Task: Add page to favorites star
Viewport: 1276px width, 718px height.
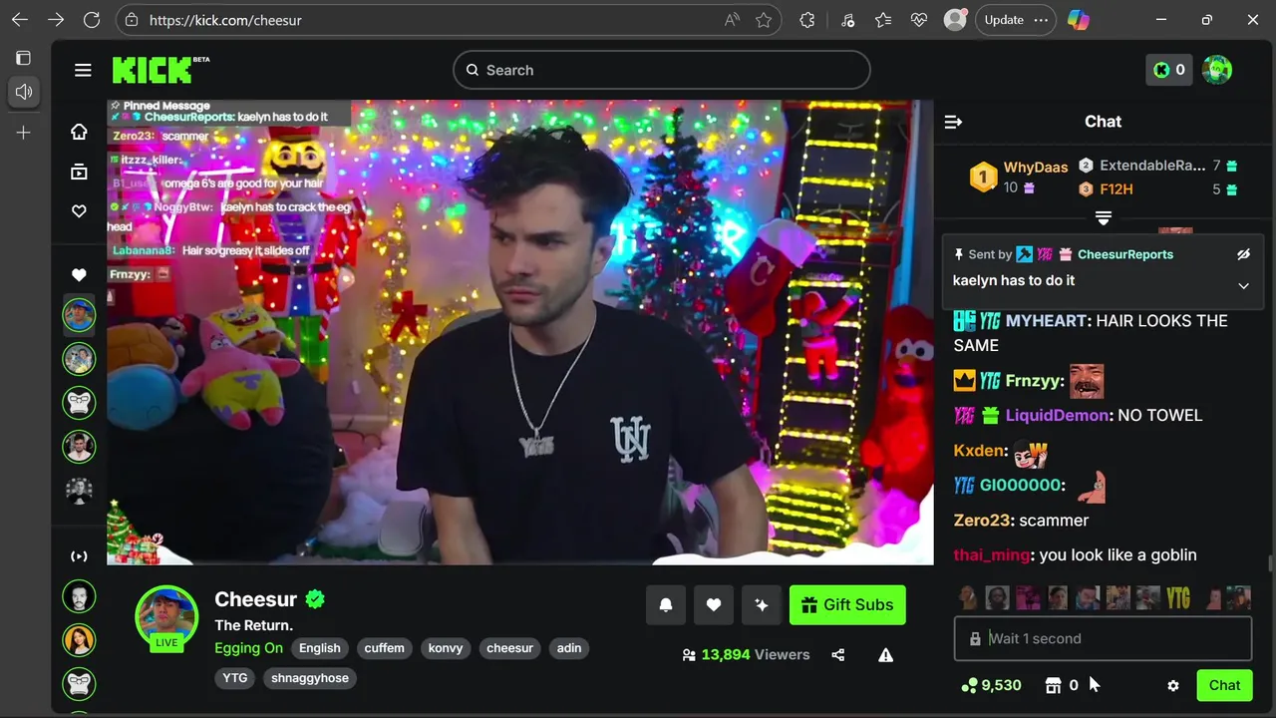Action: click(764, 20)
